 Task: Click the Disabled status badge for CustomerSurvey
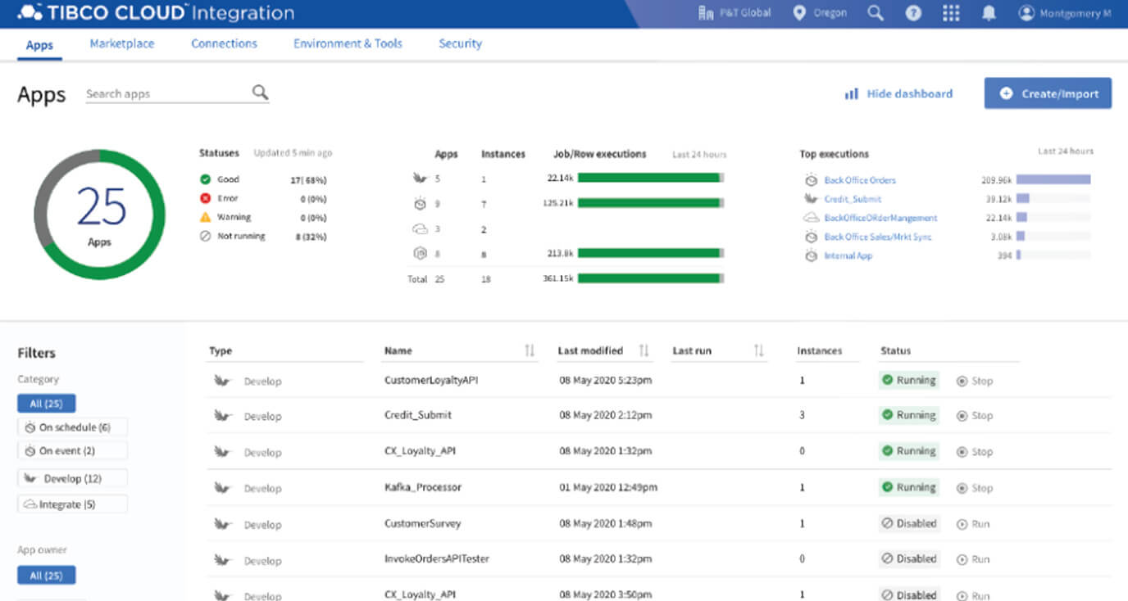tap(909, 524)
